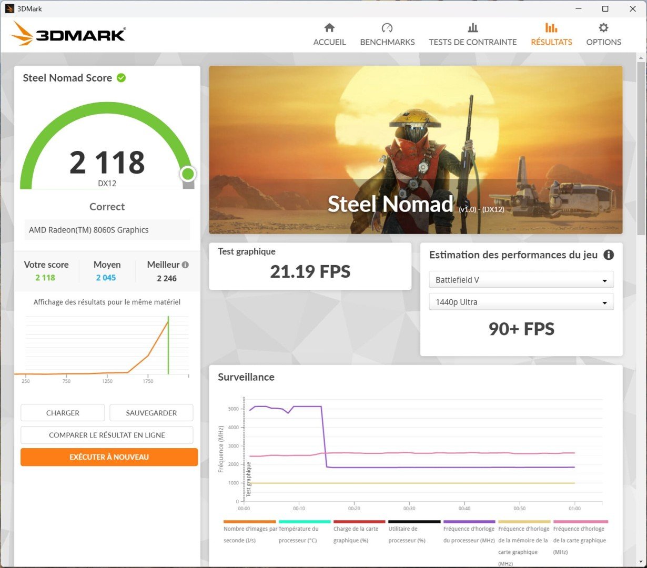Click the Sauvegarder button

151,413
